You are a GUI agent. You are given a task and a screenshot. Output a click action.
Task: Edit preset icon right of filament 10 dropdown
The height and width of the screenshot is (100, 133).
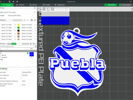[35, 36]
